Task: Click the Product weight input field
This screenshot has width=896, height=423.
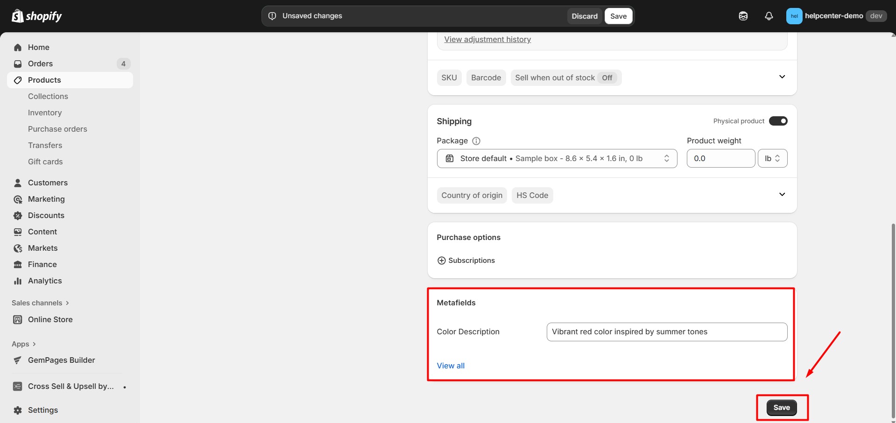Action: [x=720, y=158]
